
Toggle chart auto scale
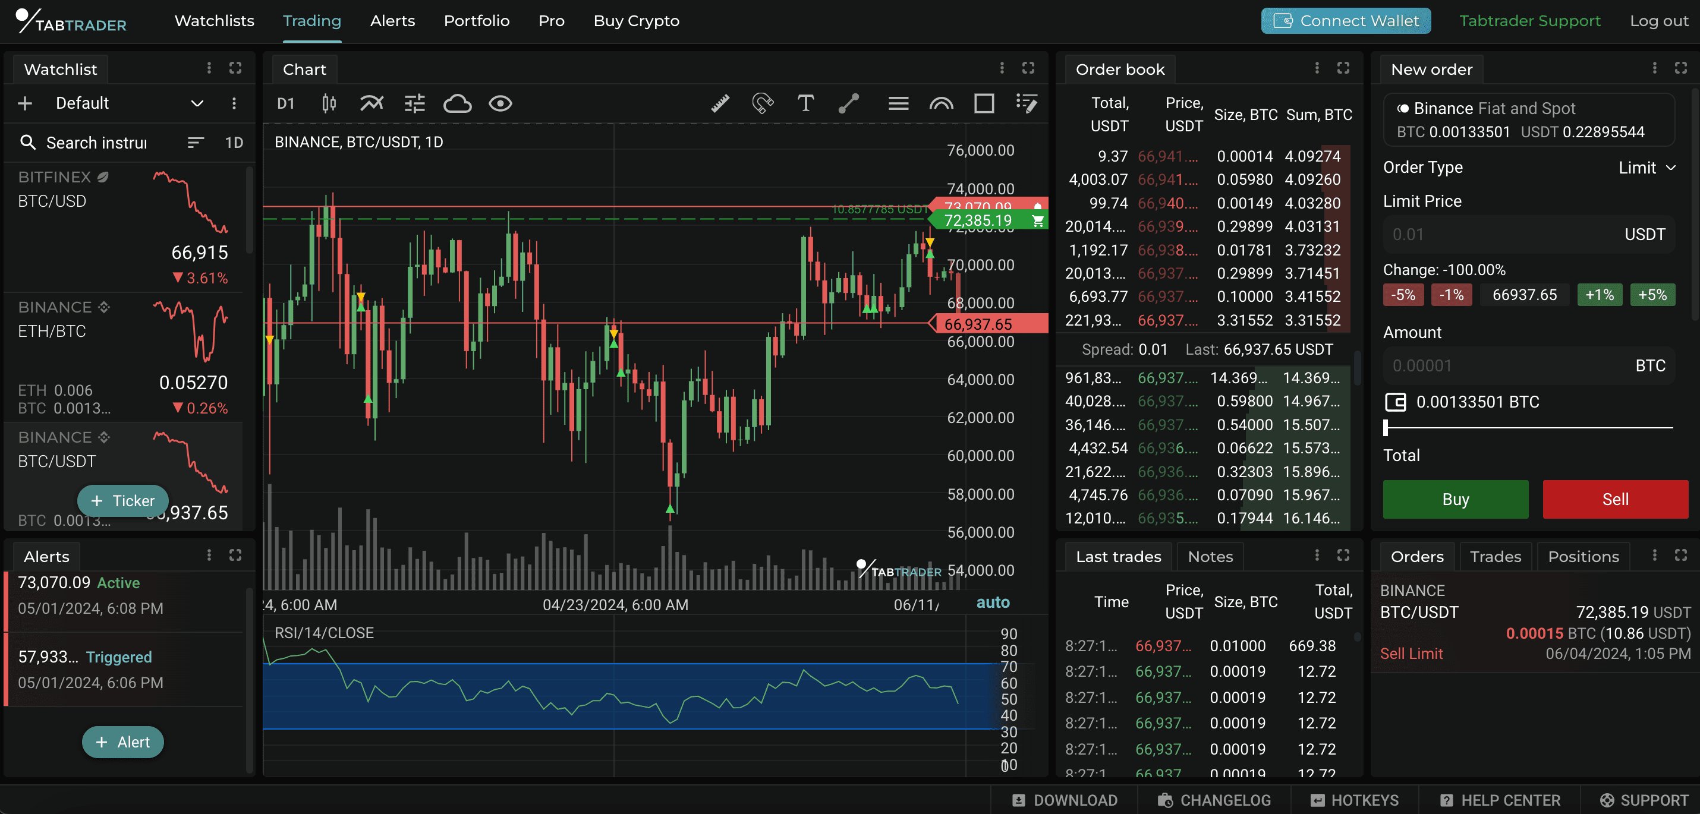(993, 602)
